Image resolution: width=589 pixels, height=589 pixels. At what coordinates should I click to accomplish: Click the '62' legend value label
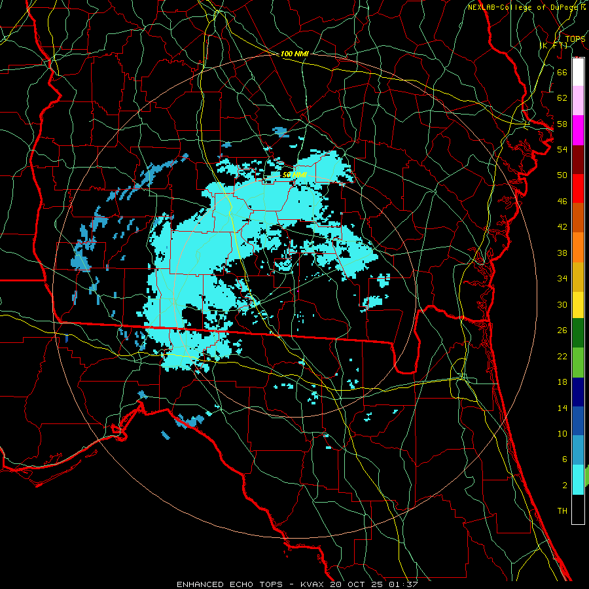click(562, 98)
